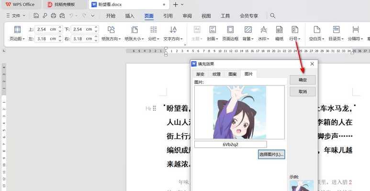
Task: Open a new tab with plus button
Action: [x=175, y=4]
